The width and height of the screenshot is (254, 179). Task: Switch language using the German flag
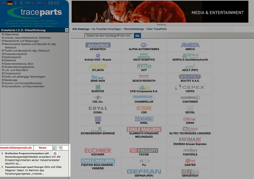click(10, 3)
